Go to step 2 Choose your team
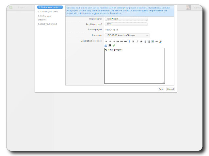Screen dimensions: 209x156 48,11
